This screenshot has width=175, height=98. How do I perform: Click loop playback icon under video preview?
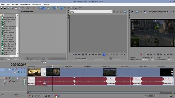pos(144,54)
